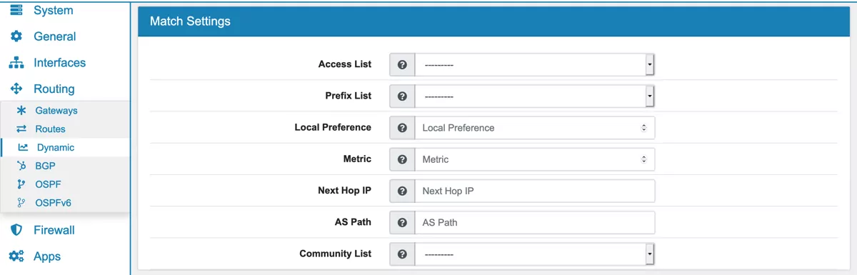The image size is (857, 275).
Task: Click the Apps gears icon
Action: (16, 256)
